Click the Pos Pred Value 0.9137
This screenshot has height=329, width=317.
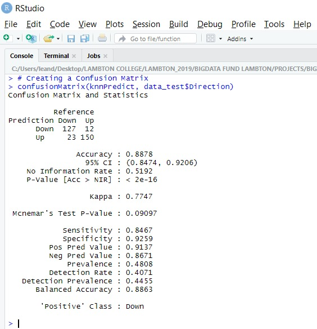(x=139, y=247)
